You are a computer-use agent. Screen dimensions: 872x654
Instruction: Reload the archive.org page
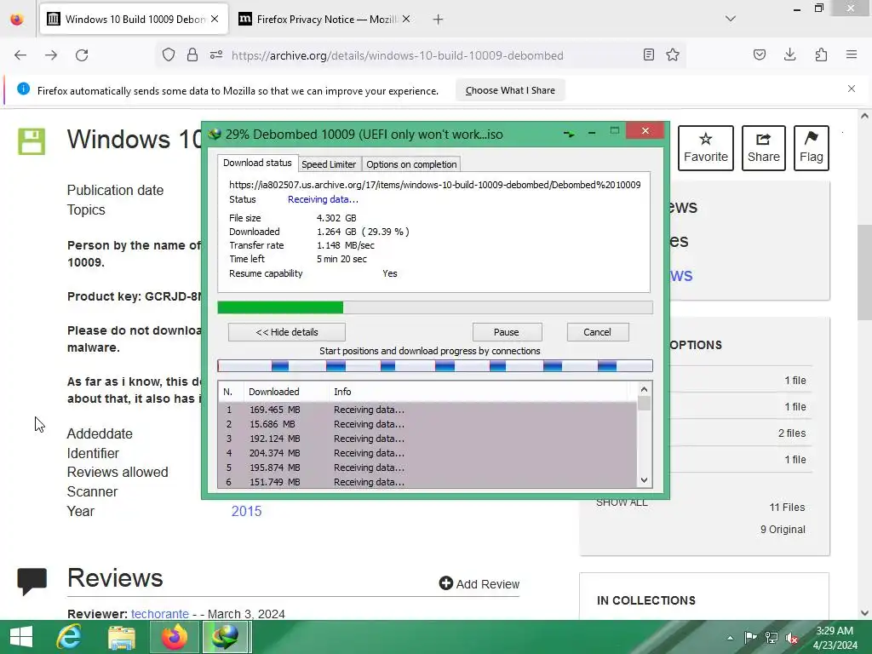click(82, 55)
